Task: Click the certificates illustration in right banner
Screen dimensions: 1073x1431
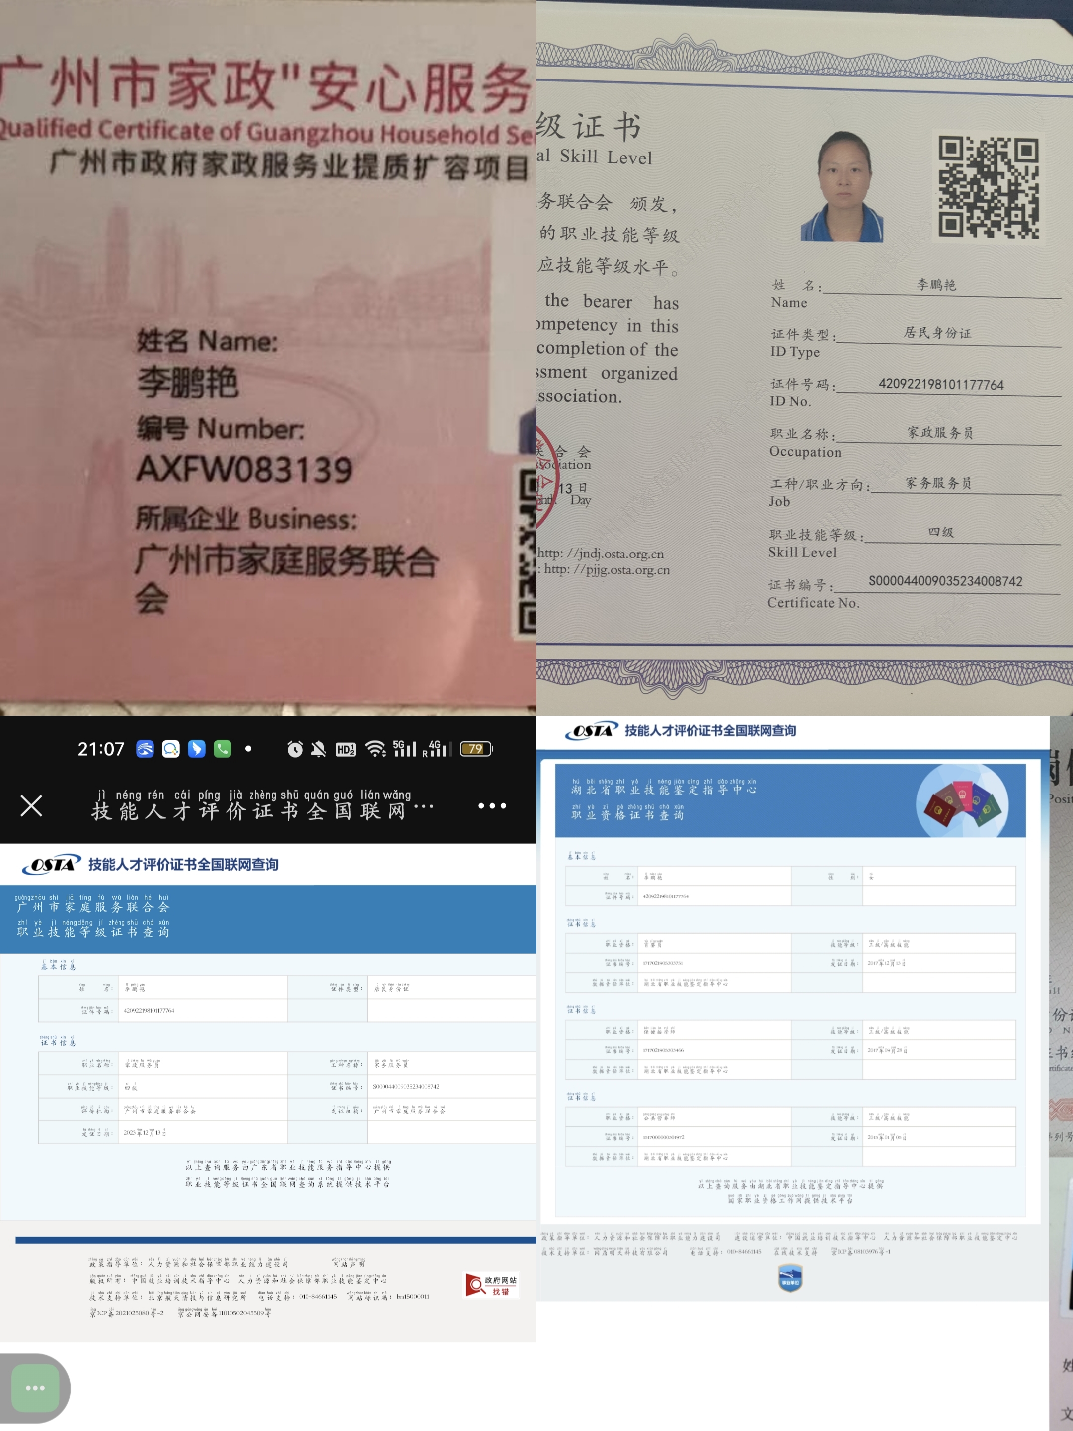Action: (x=962, y=801)
